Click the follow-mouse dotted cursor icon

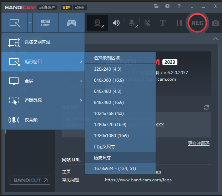point(14,101)
